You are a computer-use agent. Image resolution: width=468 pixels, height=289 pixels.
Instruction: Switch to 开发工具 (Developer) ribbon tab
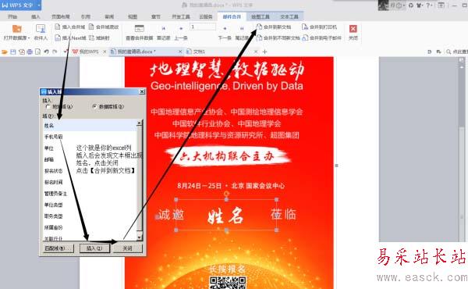pos(181,16)
